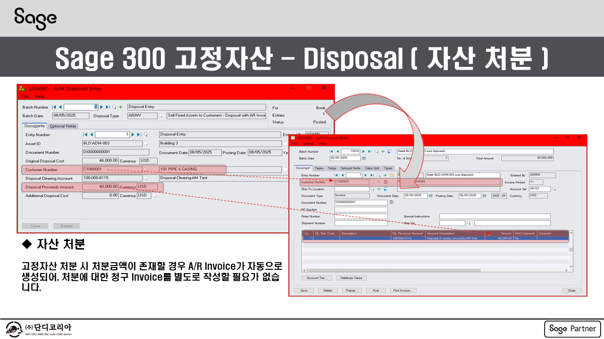The image size is (604, 339).
Task: Open Asset ID finder magnifier
Action: tap(146, 144)
